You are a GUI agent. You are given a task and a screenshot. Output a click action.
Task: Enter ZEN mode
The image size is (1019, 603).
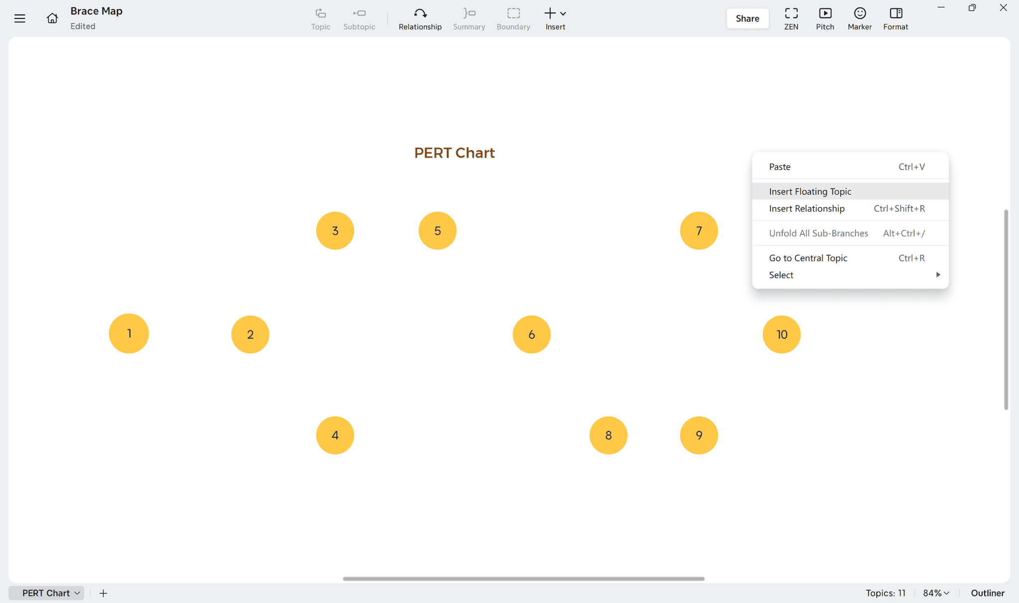pyautogui.click(x=791, y=18)
